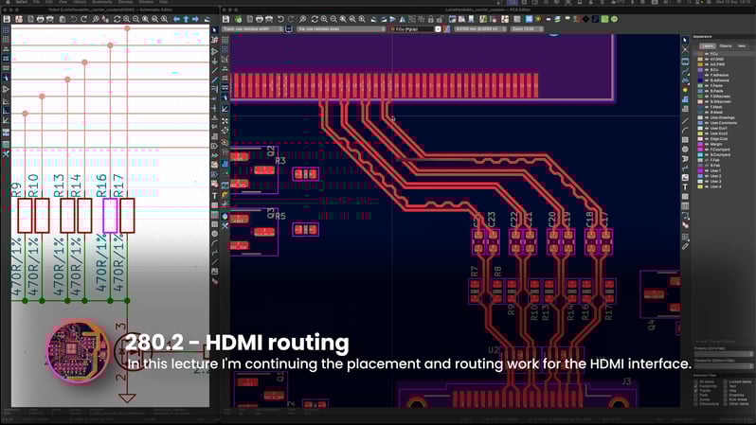Click the F.Silkscreen layer color swatch
The image size is (756, 425).
[x=701, y=96]
